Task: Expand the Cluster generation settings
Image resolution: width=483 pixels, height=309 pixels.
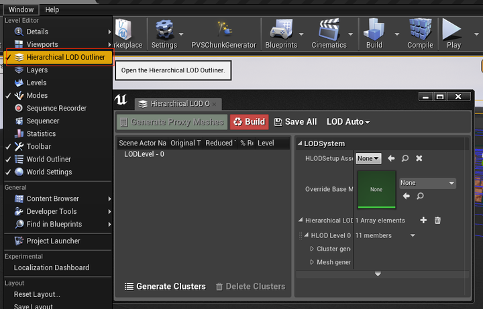Action: [312, 249]
